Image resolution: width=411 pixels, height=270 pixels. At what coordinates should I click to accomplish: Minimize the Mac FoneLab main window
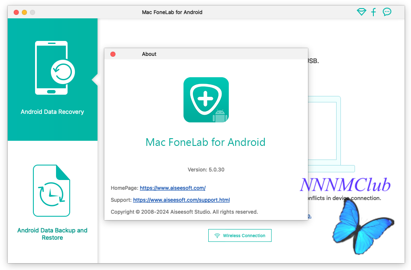tap(24, 12)
